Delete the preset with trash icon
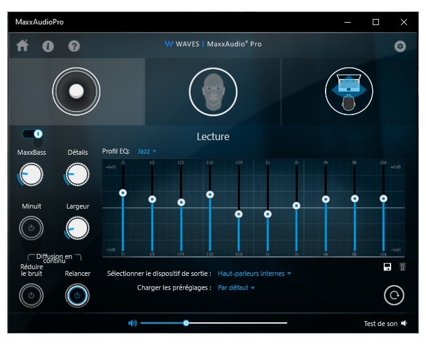426x345 pixels. pyautogui.click(x=402, y=267)
